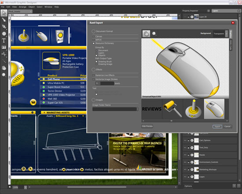Open the Window menu

(48, 7)
